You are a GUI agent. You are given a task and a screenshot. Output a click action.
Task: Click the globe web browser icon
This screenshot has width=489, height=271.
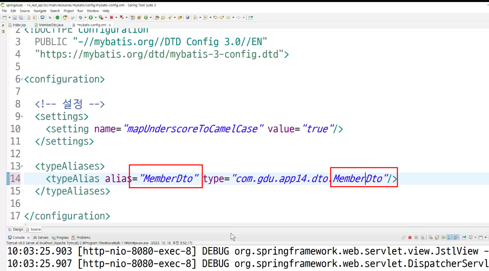(x=187, y=18)
